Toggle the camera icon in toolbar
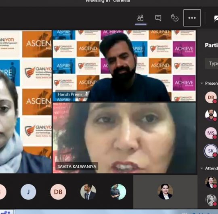This screenshot has height=214, width=218. [216, 18]
